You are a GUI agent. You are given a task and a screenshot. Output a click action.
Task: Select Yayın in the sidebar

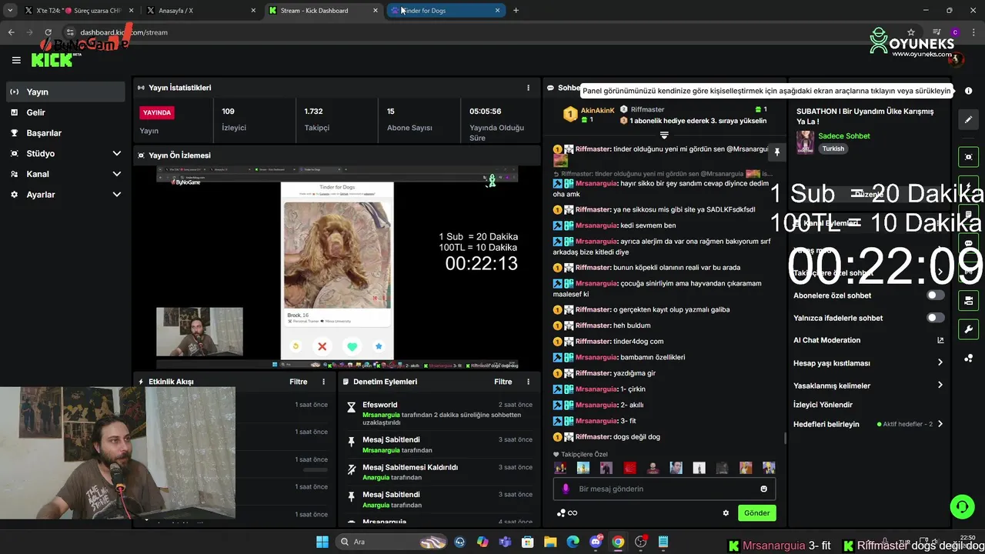(65, 92)
